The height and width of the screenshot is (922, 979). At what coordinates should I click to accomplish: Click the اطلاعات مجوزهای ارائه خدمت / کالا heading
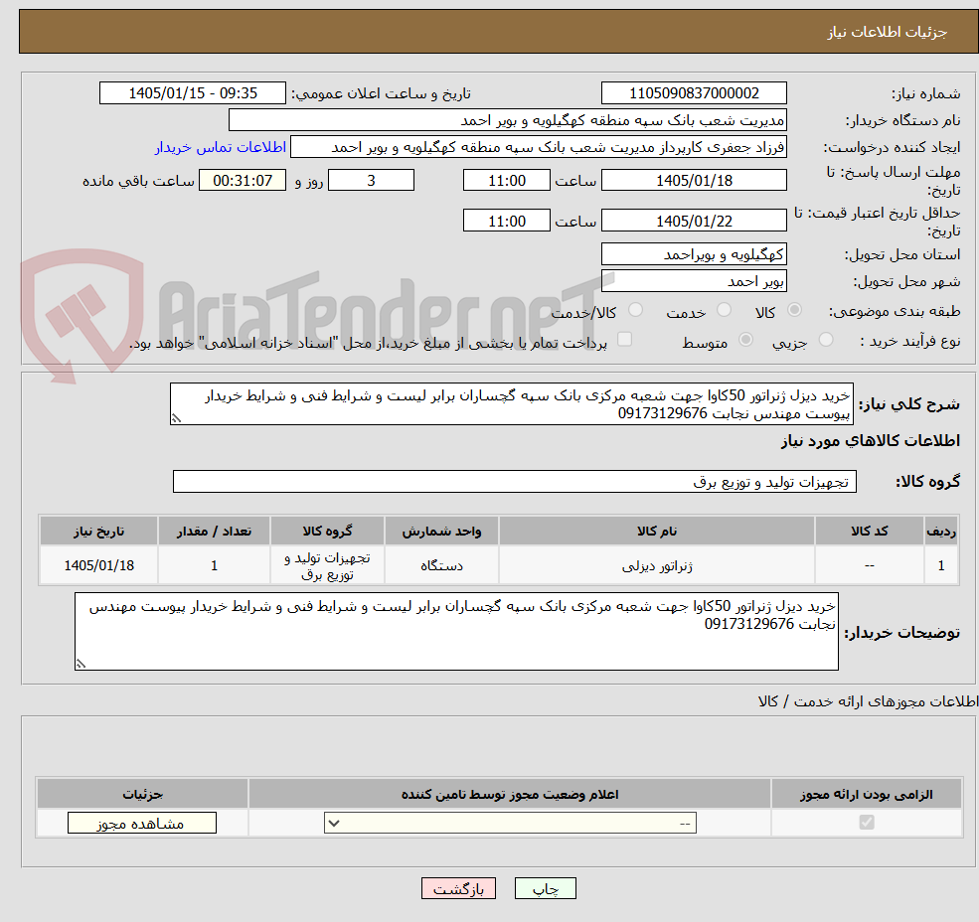coord(868,701)
